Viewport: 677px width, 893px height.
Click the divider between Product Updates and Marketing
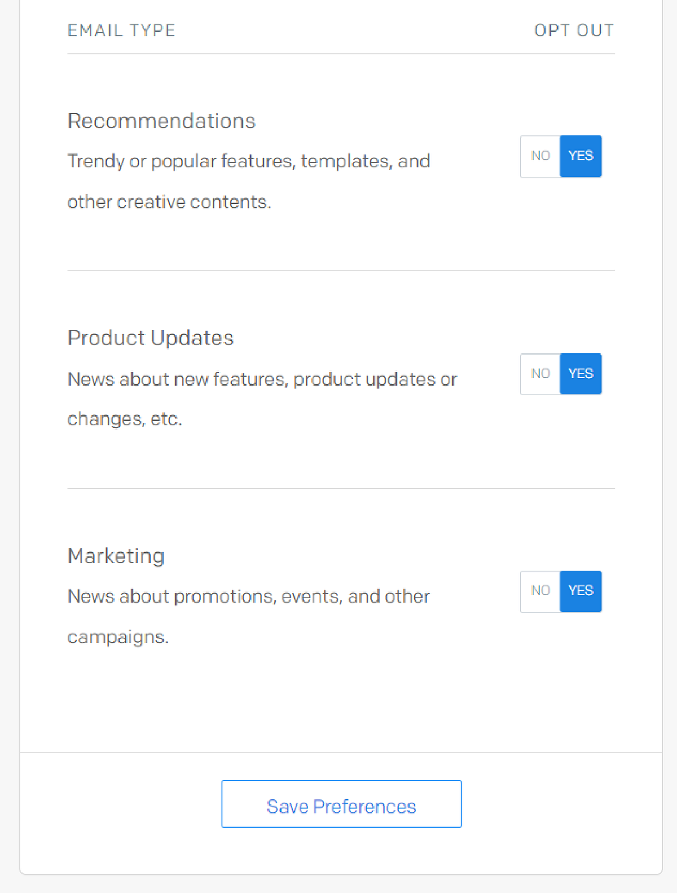tap(341, 489)
